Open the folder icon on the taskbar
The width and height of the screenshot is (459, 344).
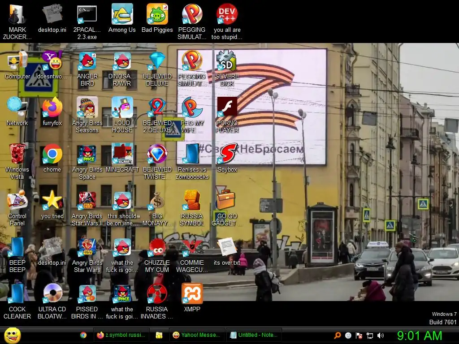pos(159,335)
